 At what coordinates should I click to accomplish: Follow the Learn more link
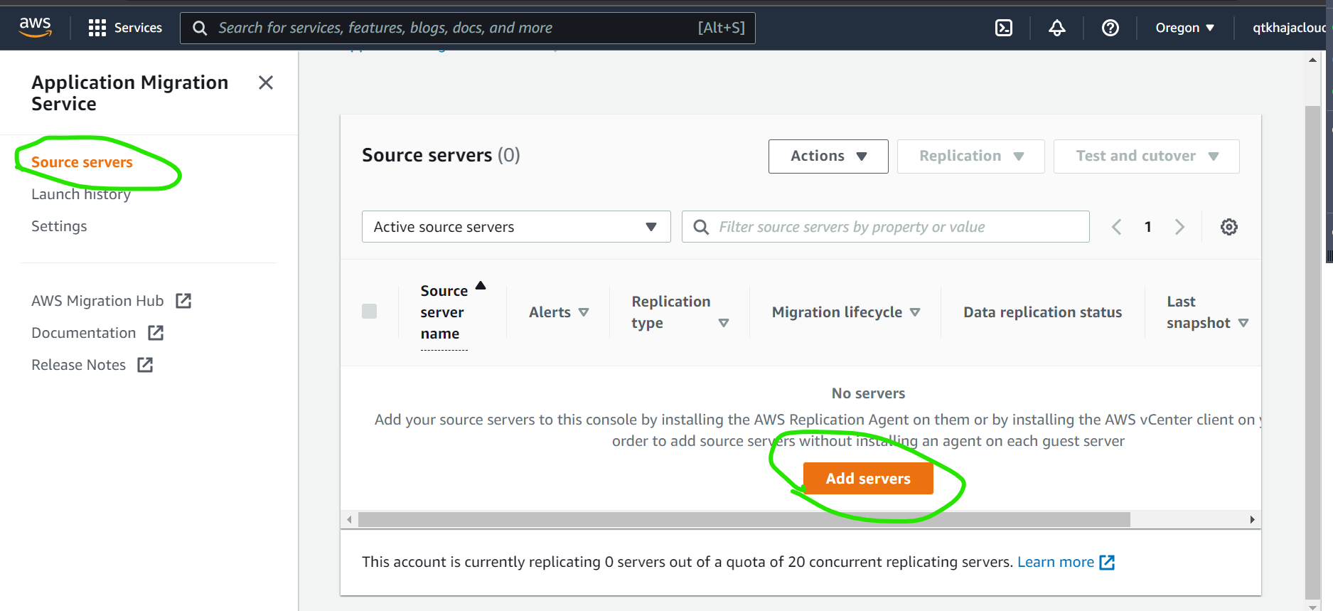coord(1055,562)
